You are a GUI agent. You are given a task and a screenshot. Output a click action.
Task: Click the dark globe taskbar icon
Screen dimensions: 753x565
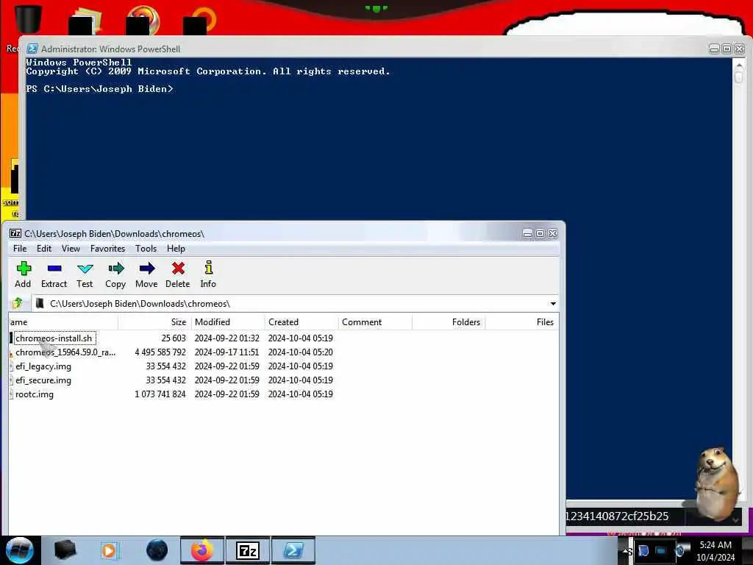pyautogui.click(x=157, y=550)
